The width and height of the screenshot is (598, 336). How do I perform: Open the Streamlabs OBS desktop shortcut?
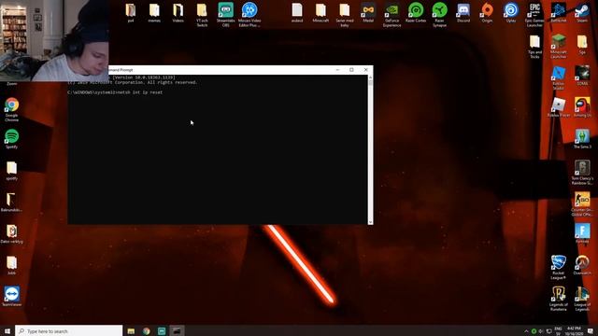225,14
